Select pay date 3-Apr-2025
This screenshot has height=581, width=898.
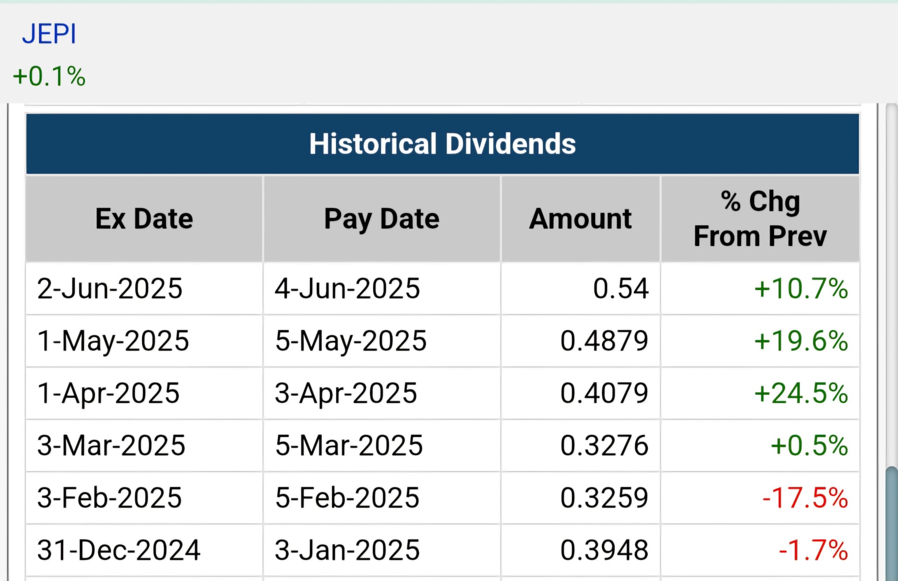346,393
